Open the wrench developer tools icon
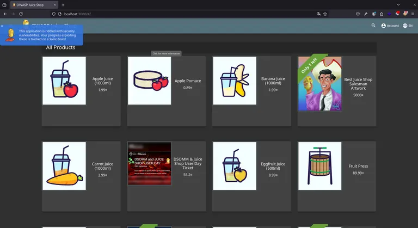This screenshot has width=418, height=228. 366,14
